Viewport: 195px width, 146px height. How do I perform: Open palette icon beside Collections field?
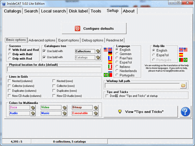click(x=98, y=51)
